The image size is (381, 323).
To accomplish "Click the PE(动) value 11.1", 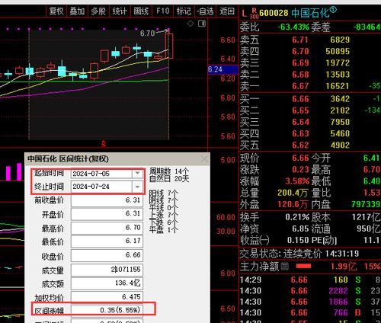I will (371, 240).
